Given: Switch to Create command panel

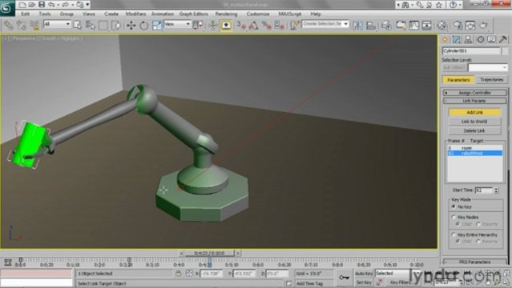Looking at the screenshot, I should pyautogui.click(x=445, y=40).
